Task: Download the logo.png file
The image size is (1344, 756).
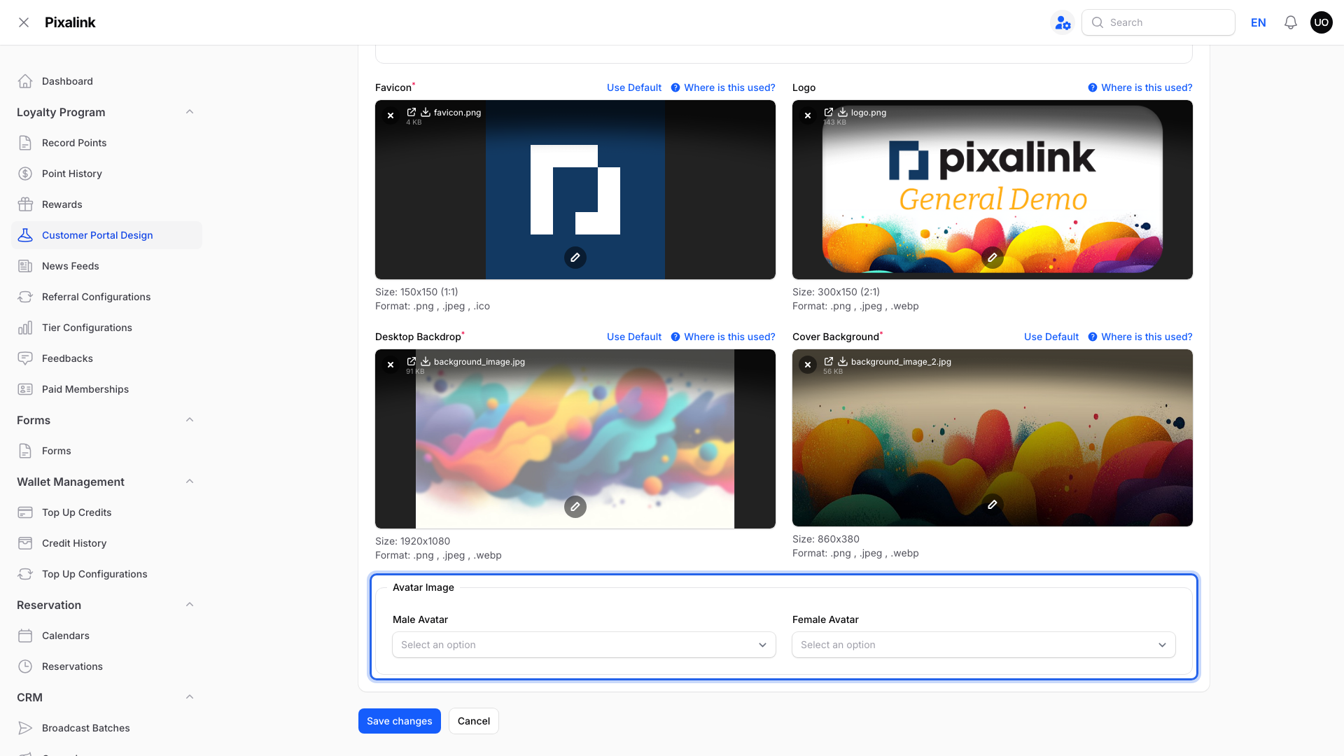Action: click(x=843, y=112)
